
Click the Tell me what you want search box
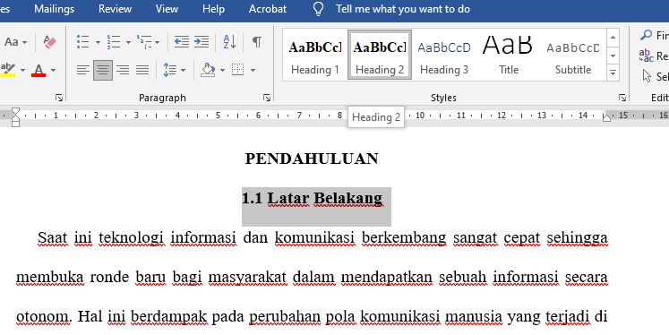coord(403,9)
